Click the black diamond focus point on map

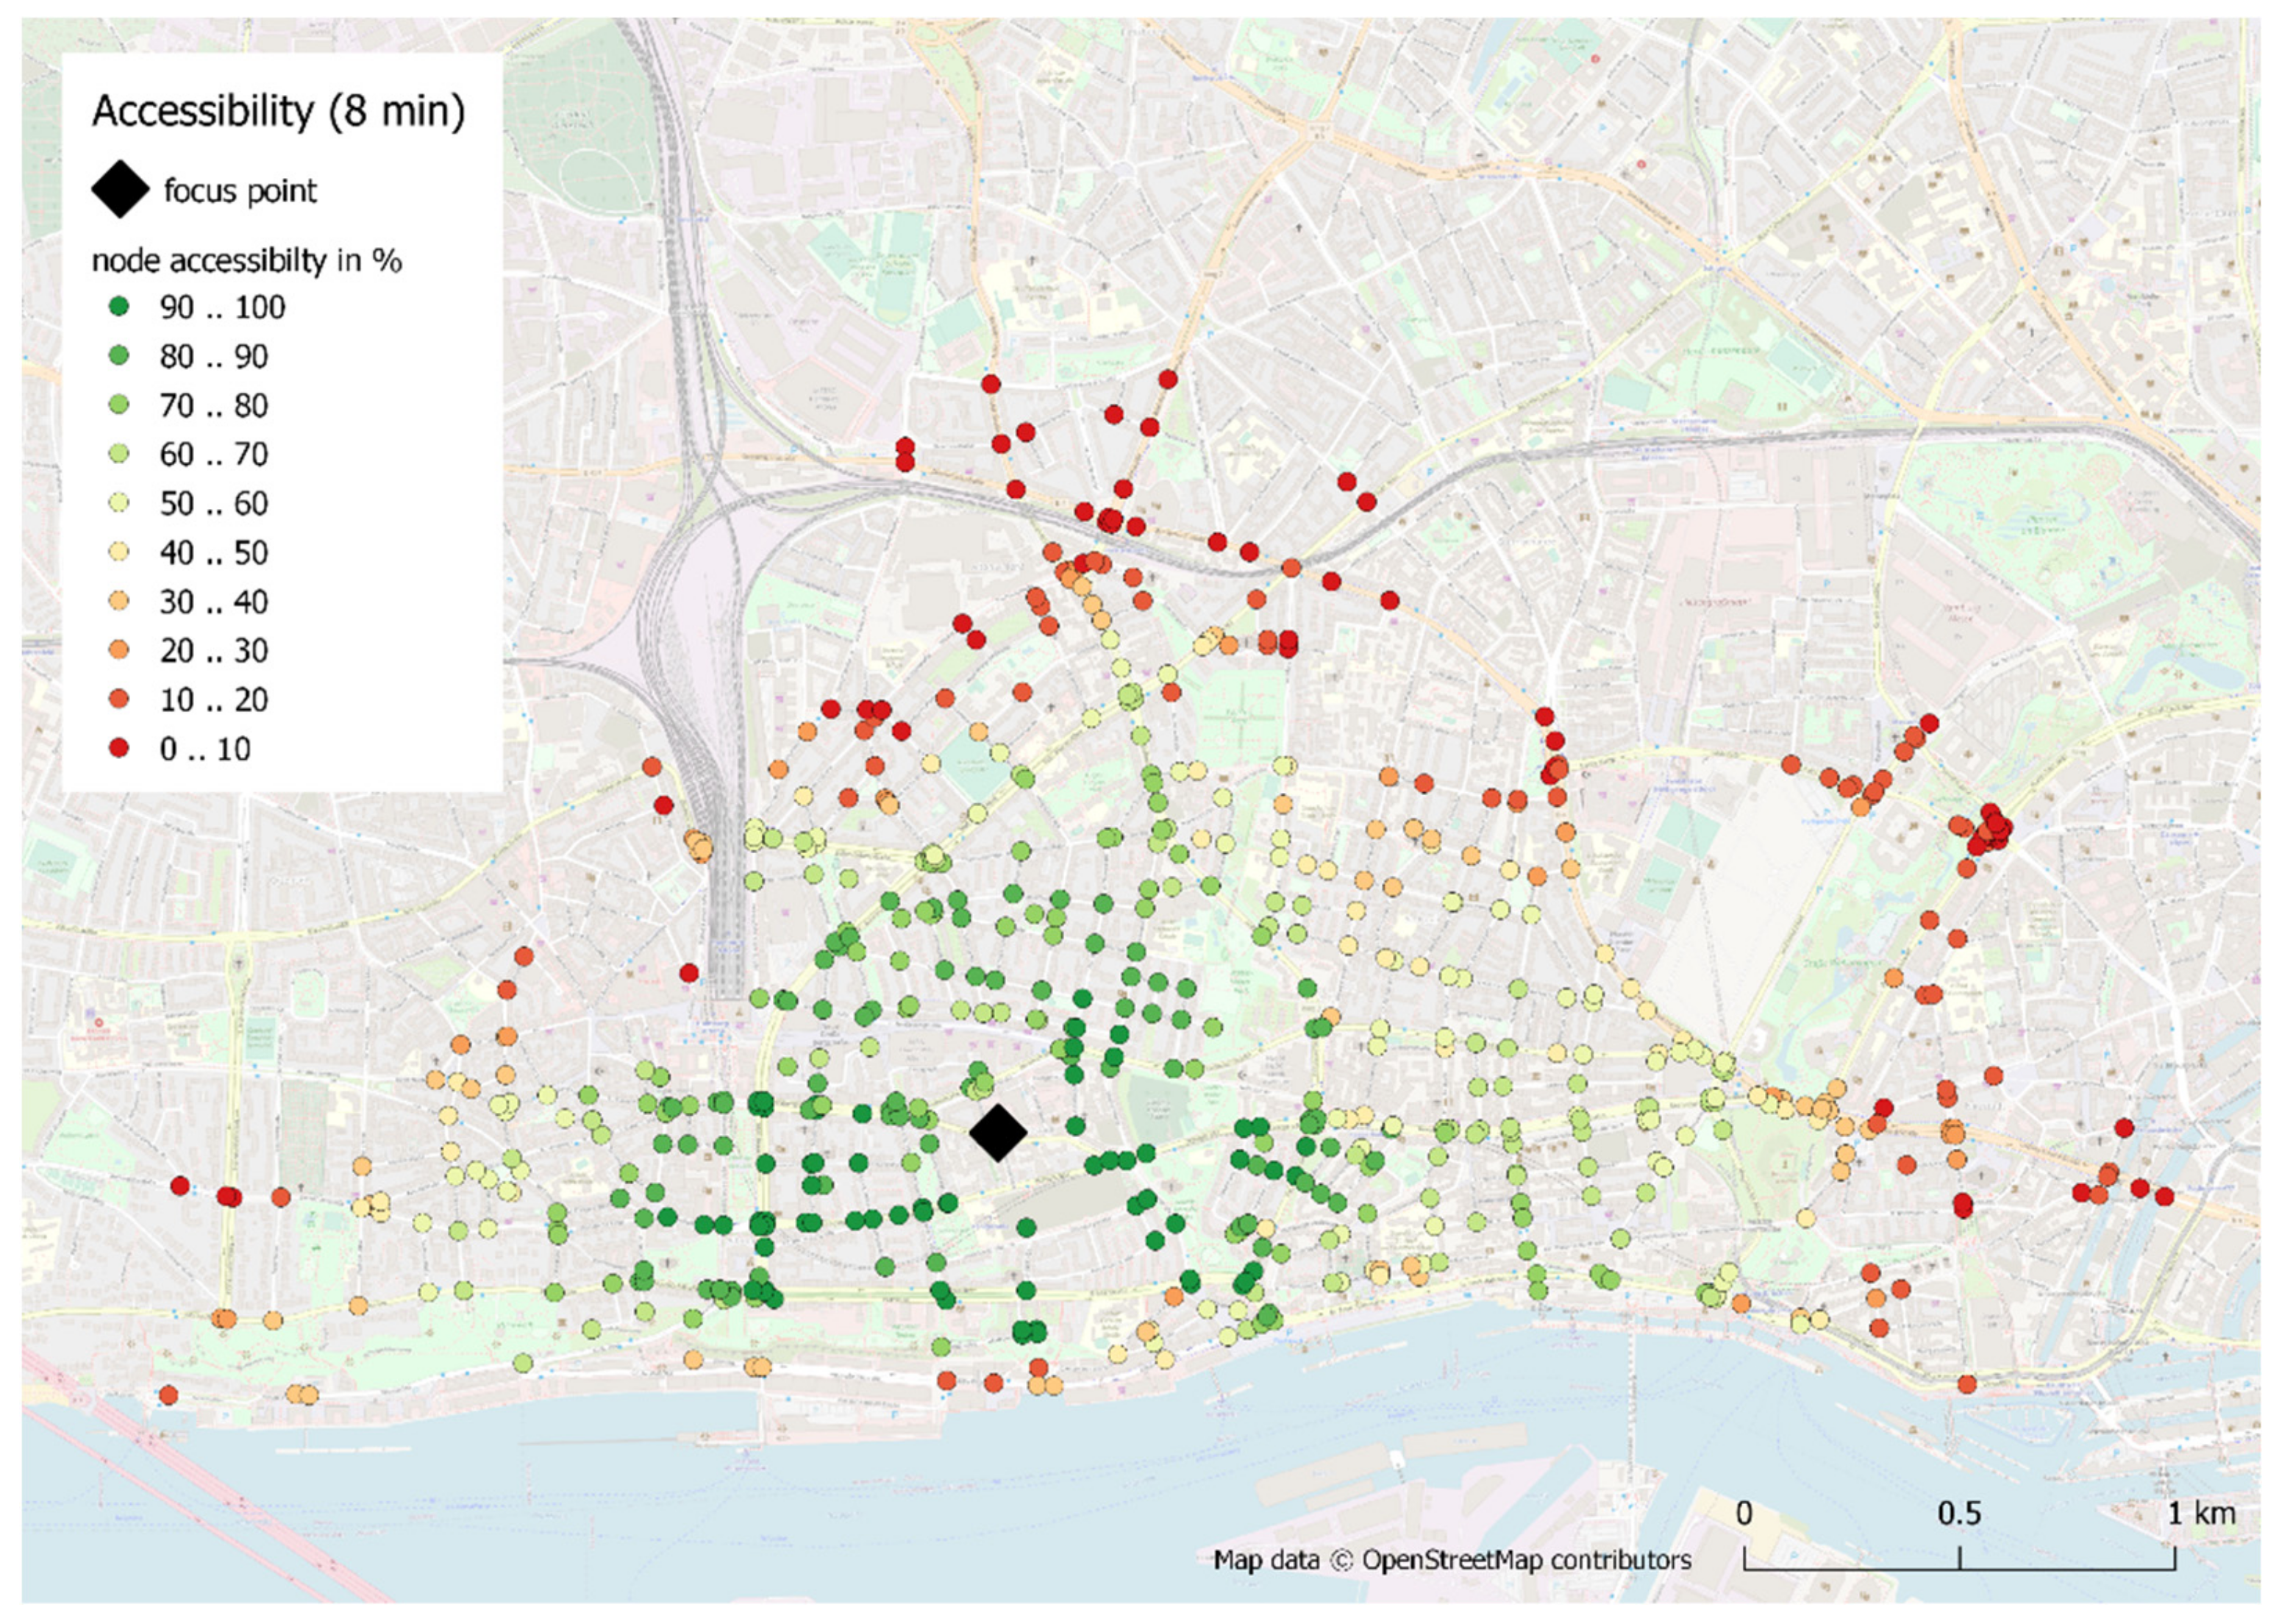point(997,1132)
